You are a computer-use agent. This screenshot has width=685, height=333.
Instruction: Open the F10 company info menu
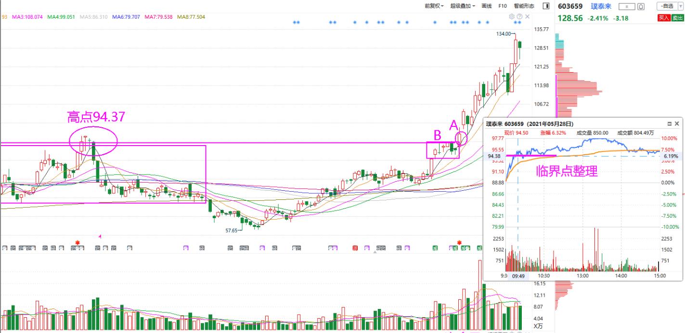point(503,6)
